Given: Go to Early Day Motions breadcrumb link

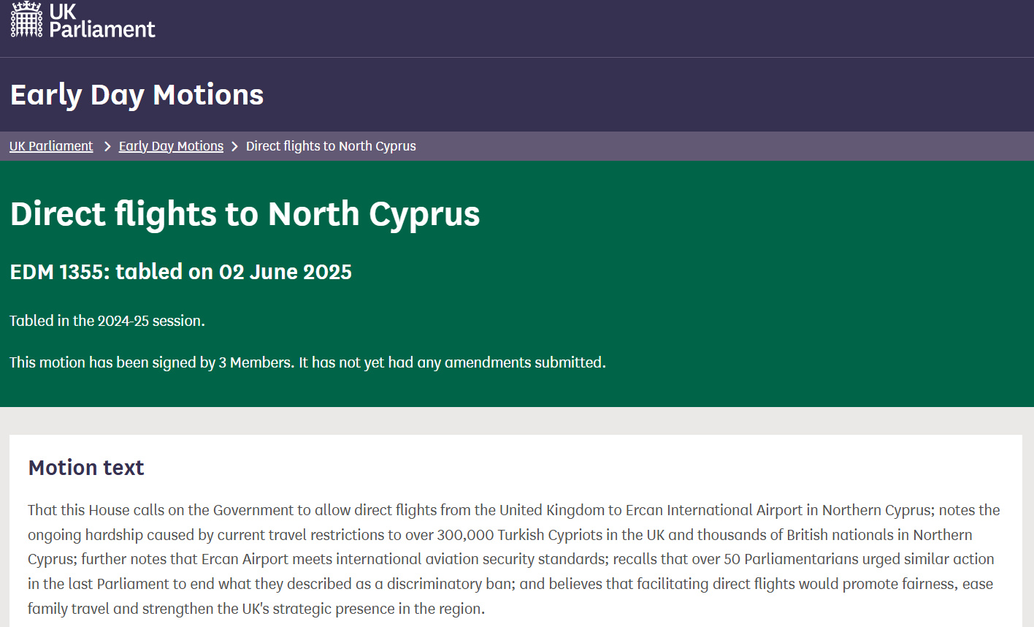Looking at the screenshot, I should pyautogui.click(x=171, y=146).
